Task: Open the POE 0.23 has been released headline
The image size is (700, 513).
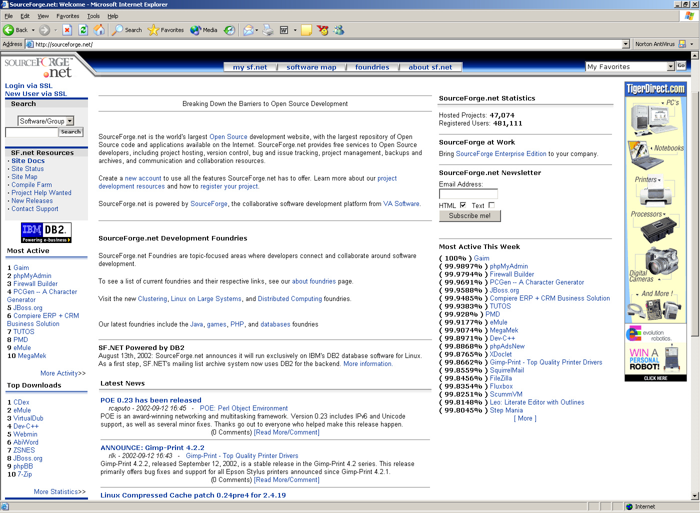Action: click(151, 400)
